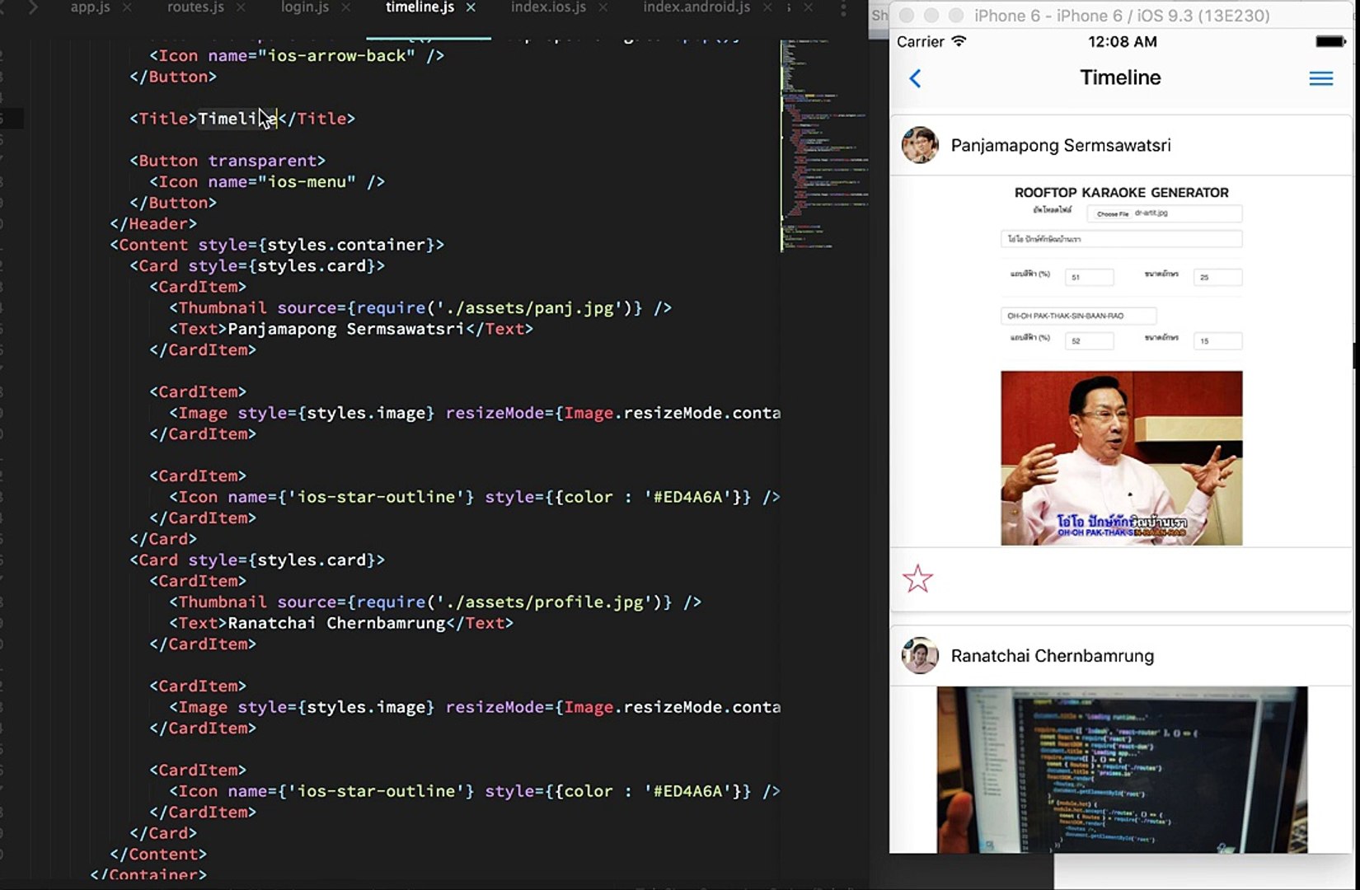The image size is (1360, 890).
Task: Click Text line containing Ranatchai Chernbamrung in code
Action: [341, 623]
